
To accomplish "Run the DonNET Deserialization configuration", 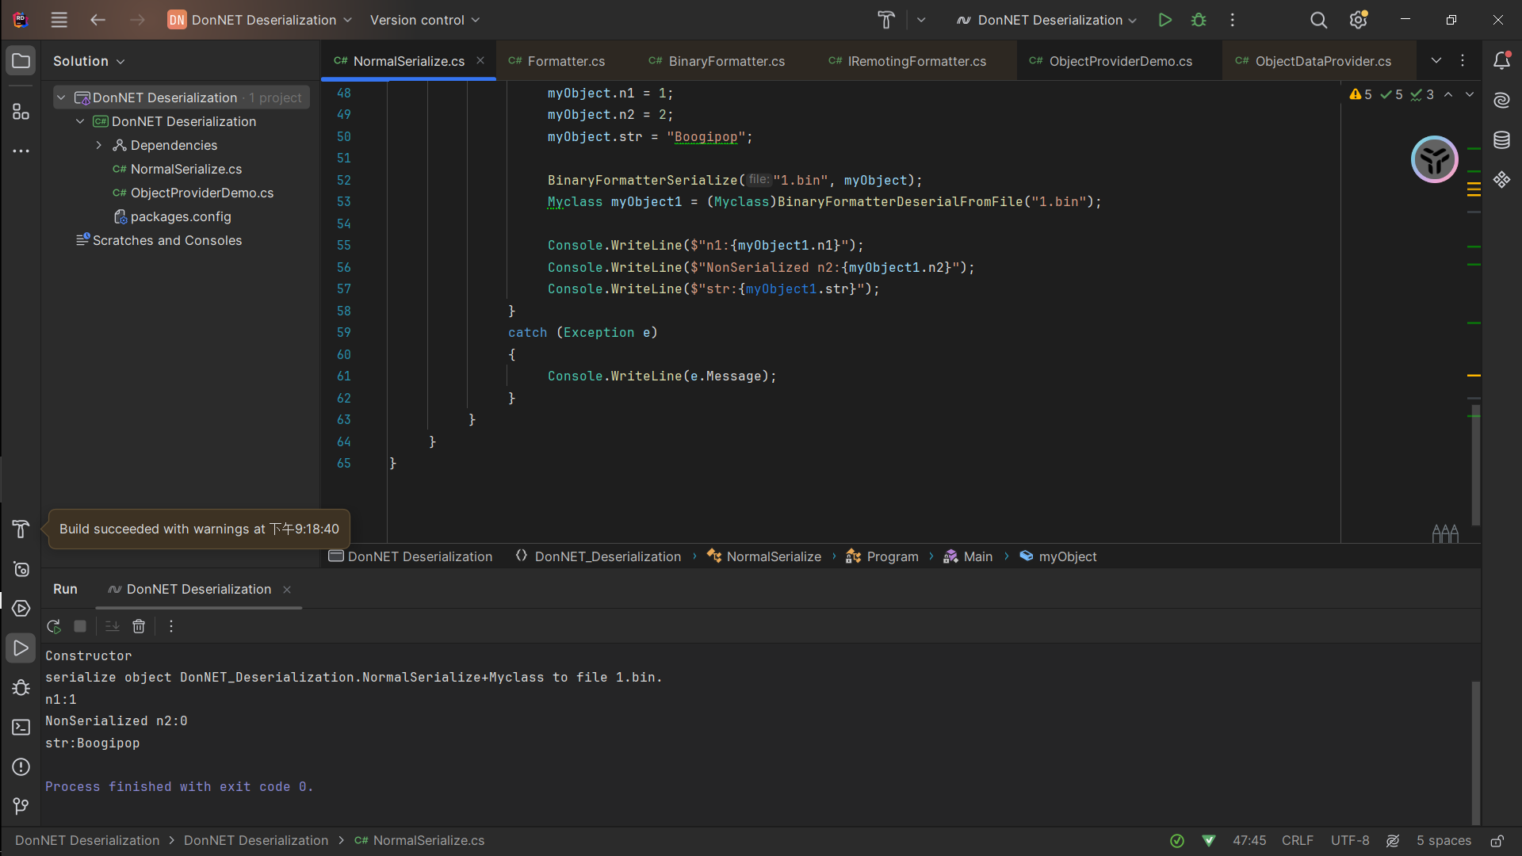I will [1164, 20].
